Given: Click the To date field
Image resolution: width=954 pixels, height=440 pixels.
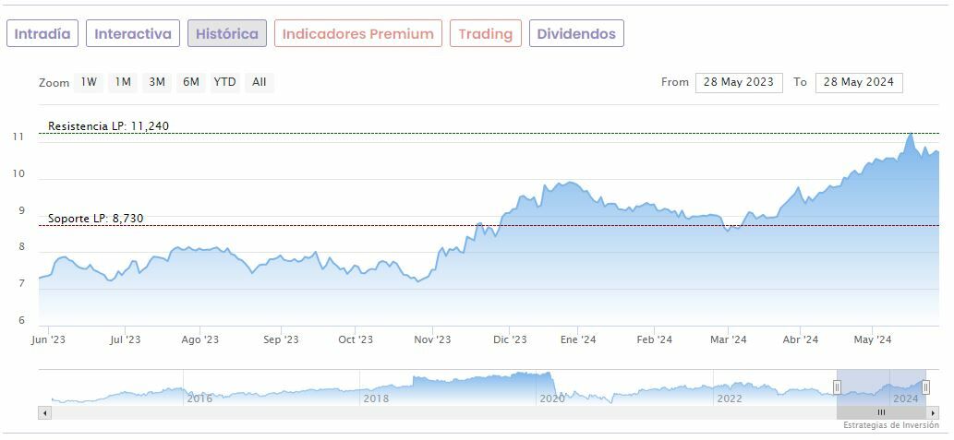Looking at the screenshot, I should [859, 82].
